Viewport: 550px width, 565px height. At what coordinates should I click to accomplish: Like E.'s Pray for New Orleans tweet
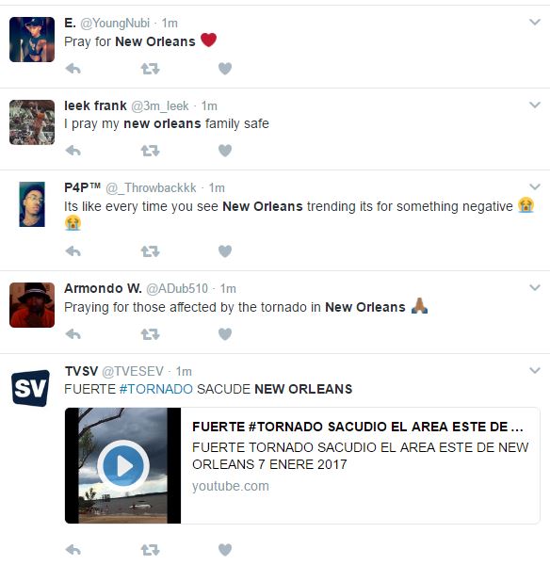225,69
